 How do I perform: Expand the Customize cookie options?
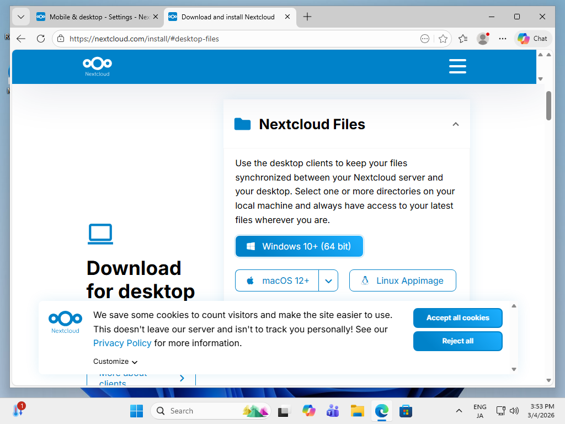(115, 362)
